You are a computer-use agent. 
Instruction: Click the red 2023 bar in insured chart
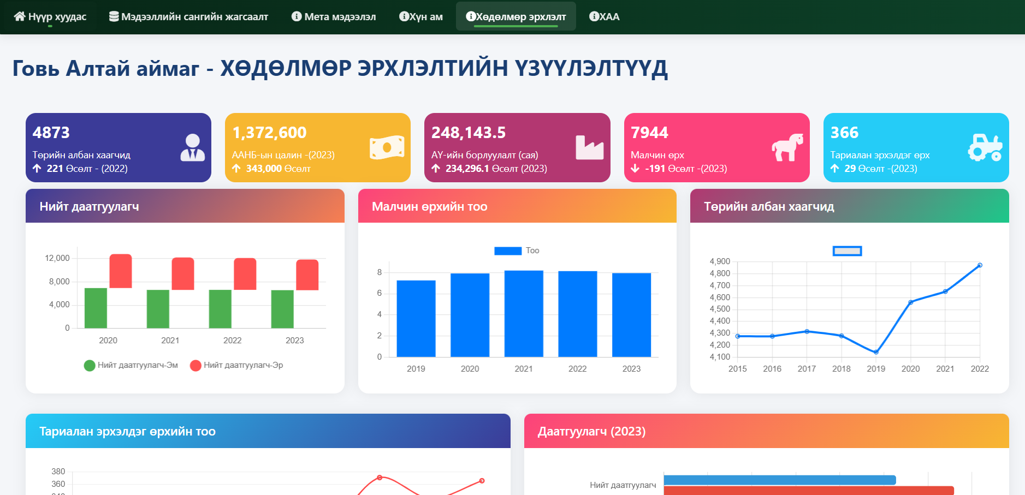[307, 275]
